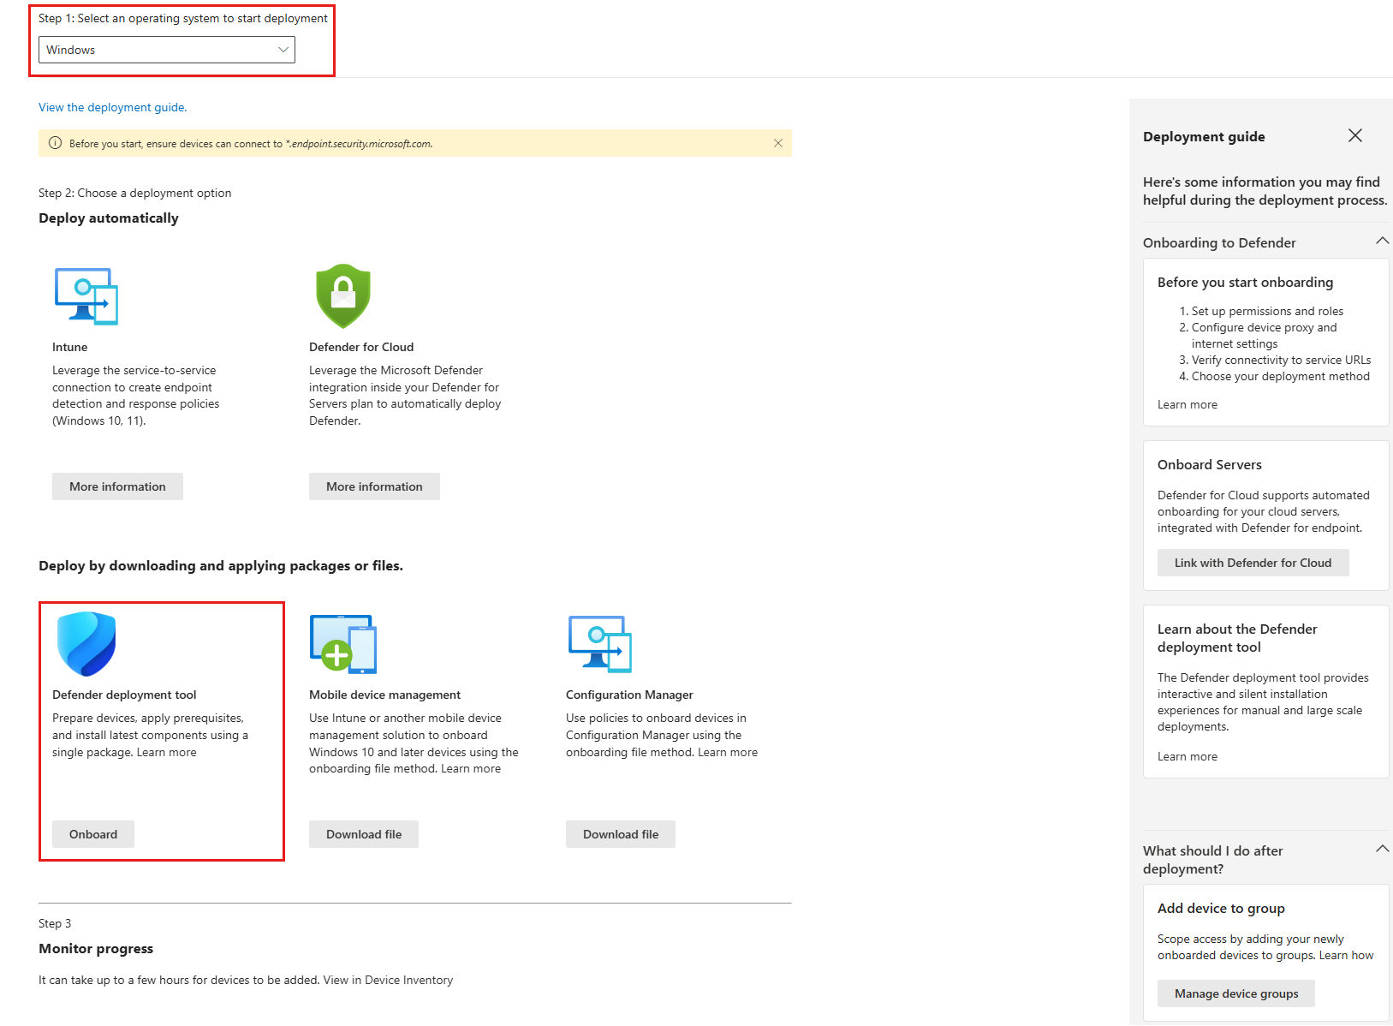Click the Before you start onboarding heading

(1245, 282)
